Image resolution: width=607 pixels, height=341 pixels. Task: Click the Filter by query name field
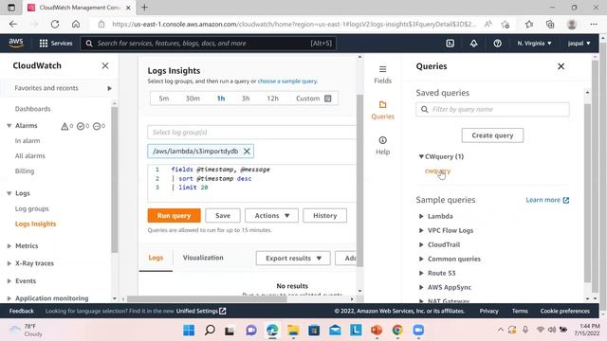(492, 110)
